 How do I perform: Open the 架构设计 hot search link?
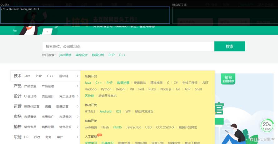pos(82,55)
